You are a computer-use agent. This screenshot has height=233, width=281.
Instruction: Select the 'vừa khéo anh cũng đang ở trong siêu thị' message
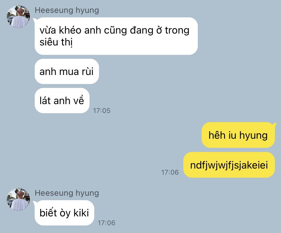pyautogui.click(x=116, y=36)
